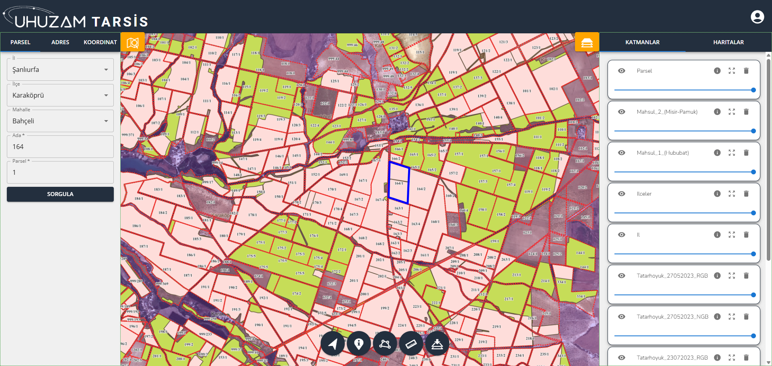Delete the Tatarhoyuk_27052023_RGB layer
This screenshot has height=366, width=772.
746,276
